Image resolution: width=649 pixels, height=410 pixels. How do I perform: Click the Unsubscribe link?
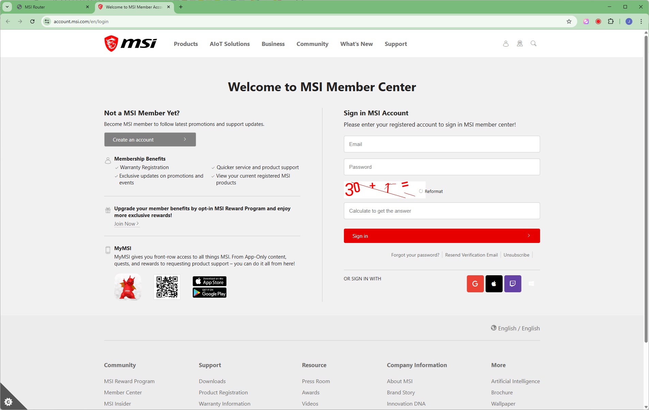coord(516,255)
